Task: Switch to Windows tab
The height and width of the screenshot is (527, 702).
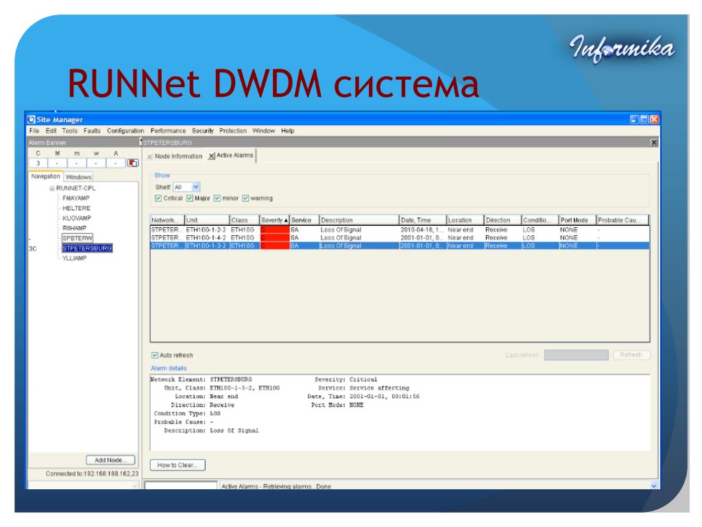Action: coord(78,177)
